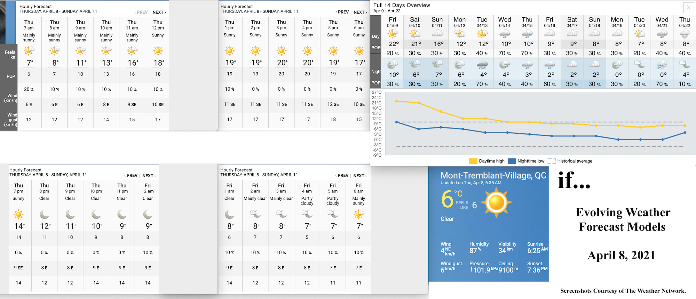Click the Thu 10 am mainly sunny icon
The image size is (696, 299).
106,51
